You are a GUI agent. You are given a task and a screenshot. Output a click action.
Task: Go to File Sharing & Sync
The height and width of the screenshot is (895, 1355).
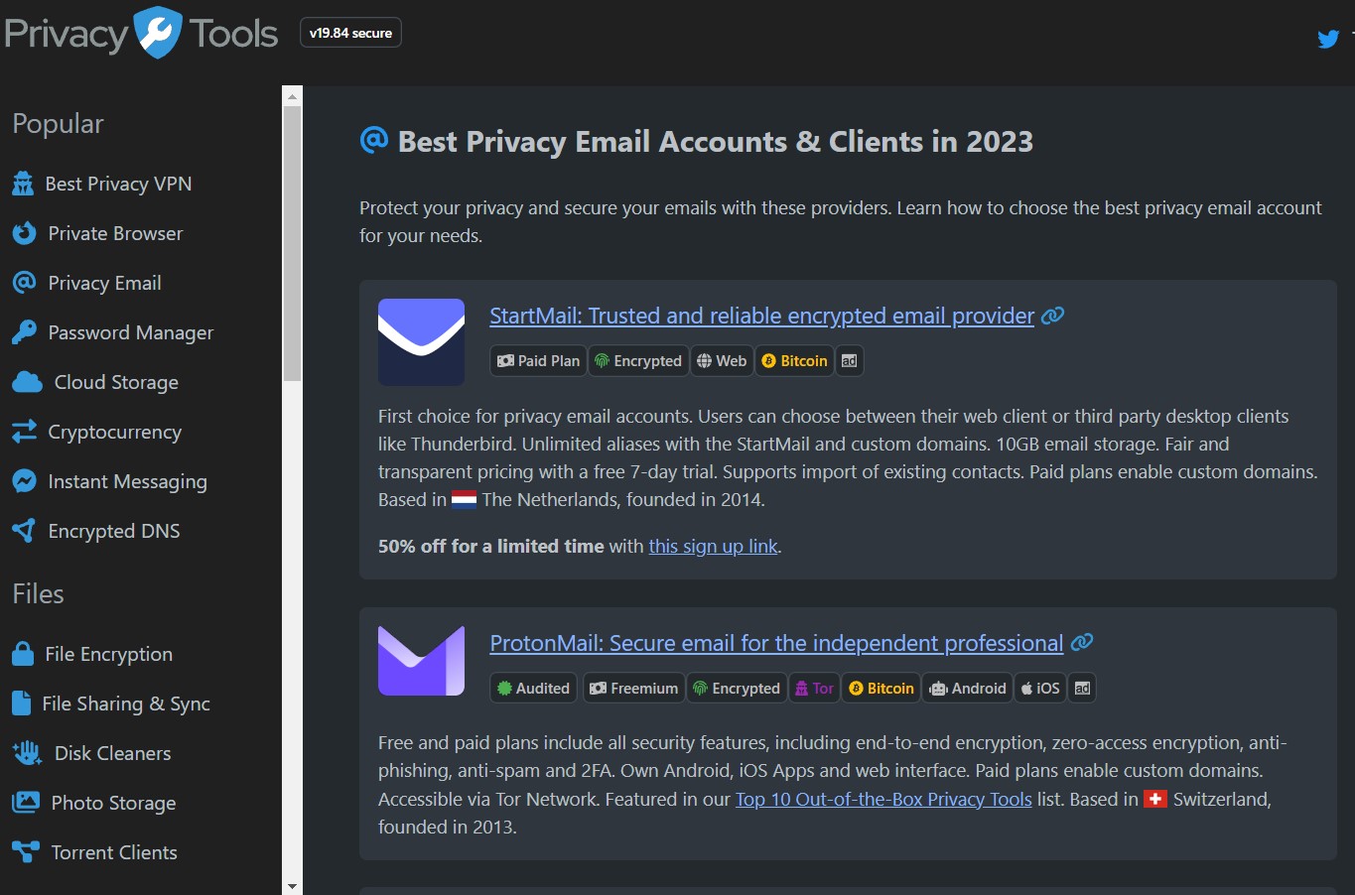click(110, 703)
